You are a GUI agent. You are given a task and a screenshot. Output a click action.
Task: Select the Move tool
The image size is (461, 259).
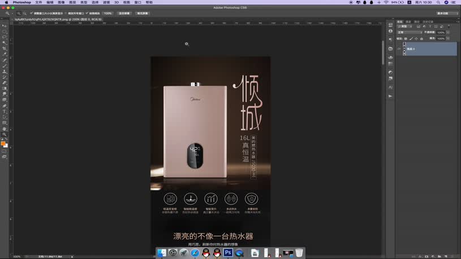[4, 26]
